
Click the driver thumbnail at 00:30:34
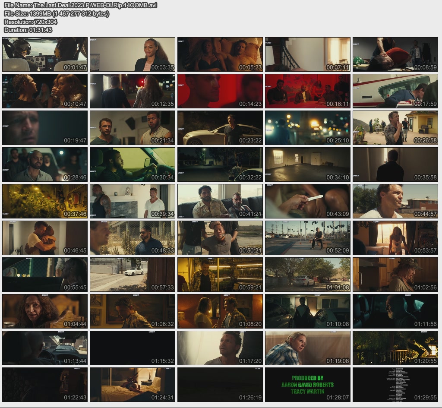(133, 164)
